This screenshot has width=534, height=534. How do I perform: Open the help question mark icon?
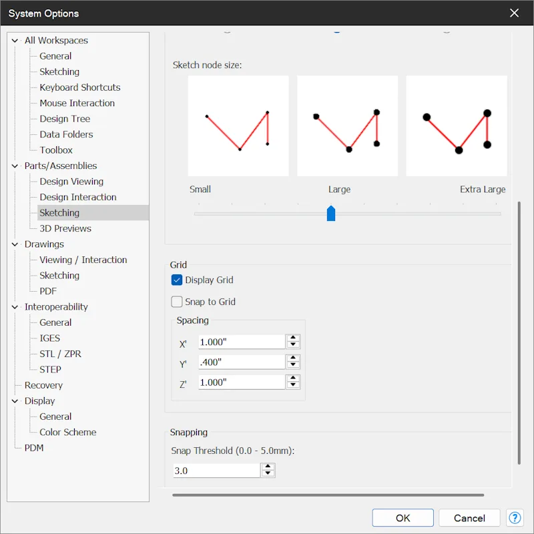515,518
